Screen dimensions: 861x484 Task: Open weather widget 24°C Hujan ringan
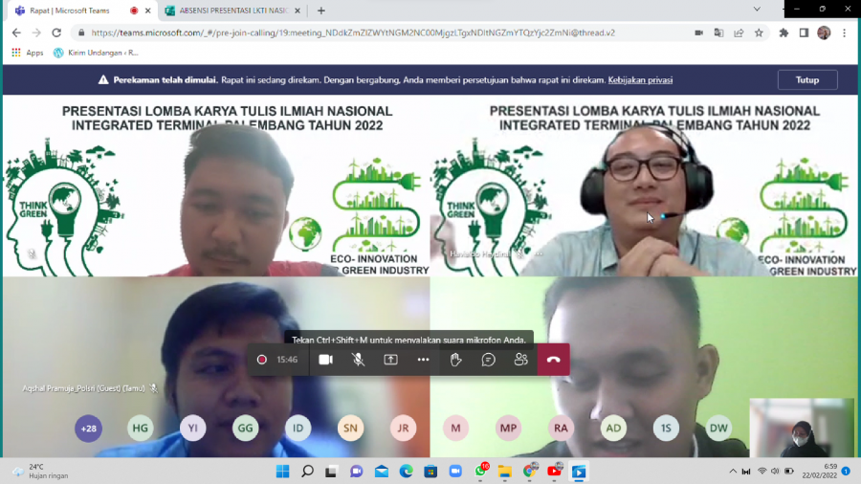click(41, 472)
